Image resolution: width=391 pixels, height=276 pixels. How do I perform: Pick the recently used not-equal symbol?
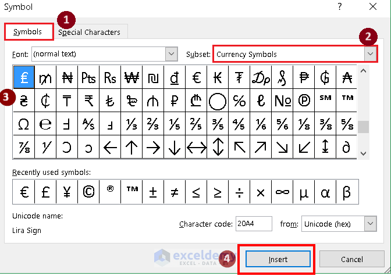click(175, 192)
